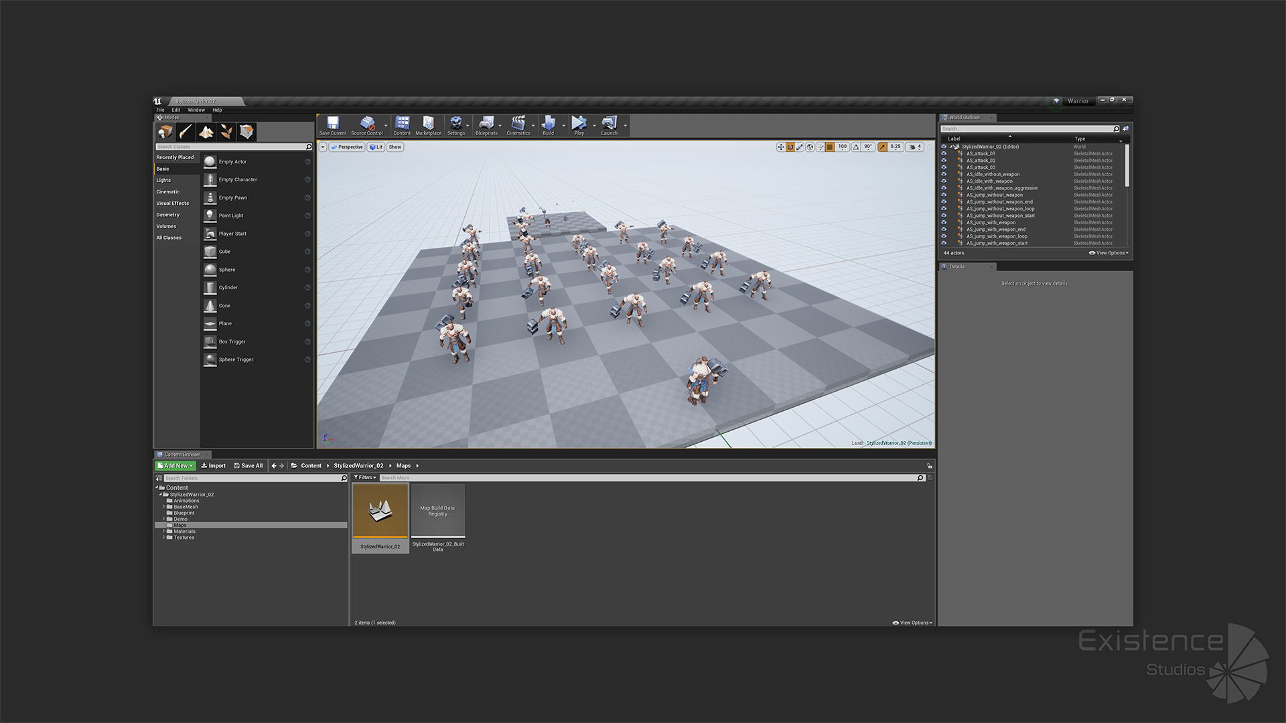Select the translate transform gizmo icon
This screenshot has width=1286, height=723.
(781, 147)
